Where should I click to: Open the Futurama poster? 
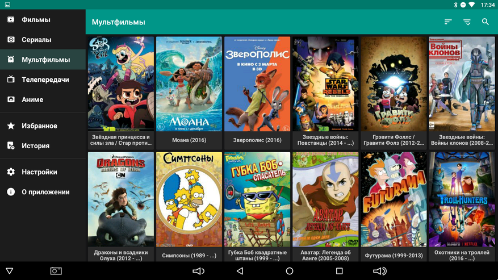(x=394, y=199)
